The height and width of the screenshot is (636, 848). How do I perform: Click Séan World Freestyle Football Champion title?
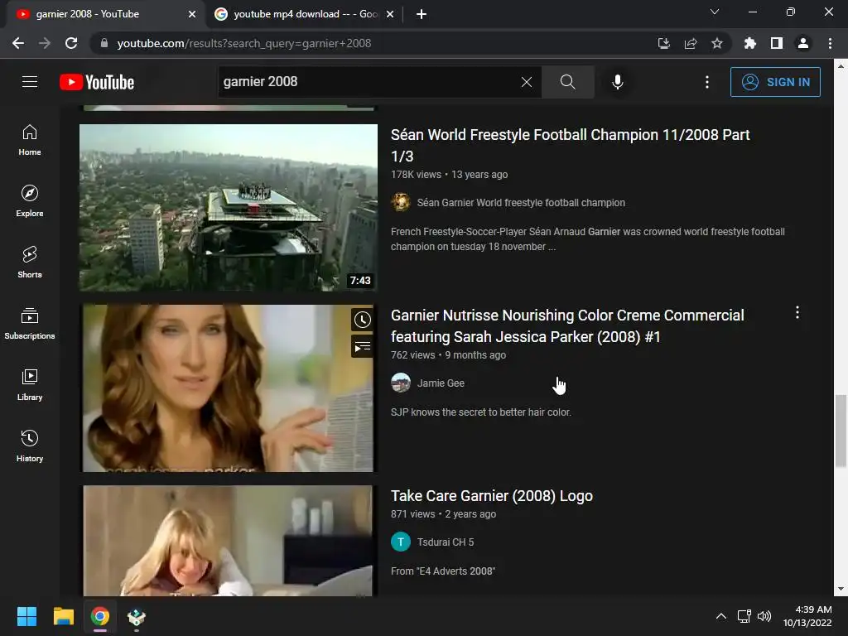coord(570,146)
